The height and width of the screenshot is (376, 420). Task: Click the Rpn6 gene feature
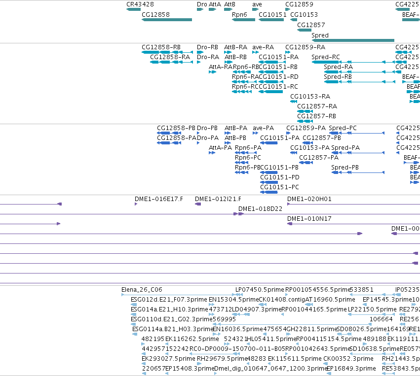click(x=243, y=20)
